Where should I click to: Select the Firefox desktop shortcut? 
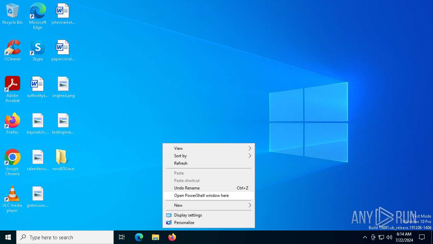click(13, 124)
